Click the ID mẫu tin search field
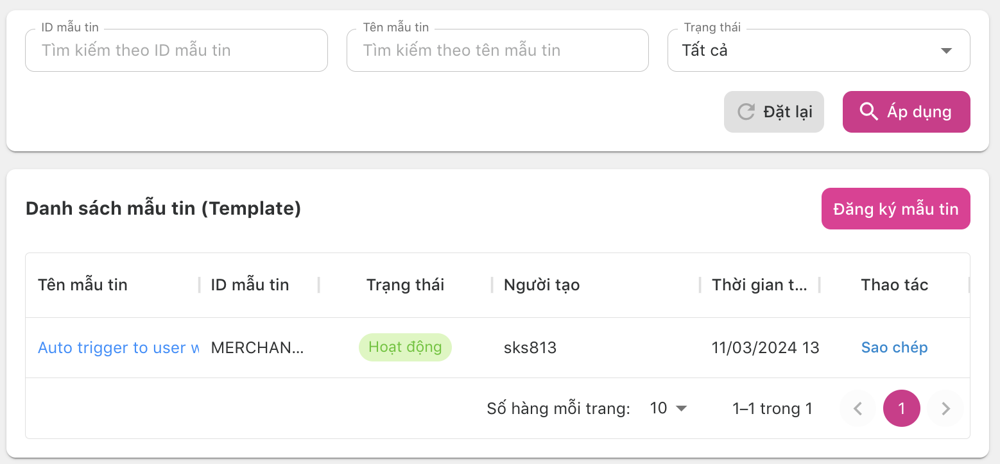 (x=177, y=50)
